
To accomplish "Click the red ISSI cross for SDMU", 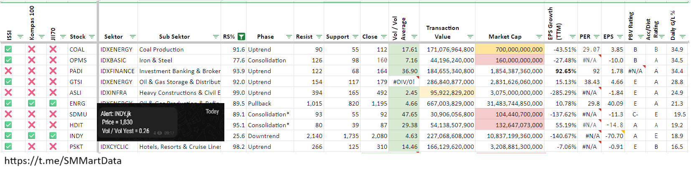I will pyautogui.click(x=8, y=114).
